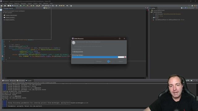Click the editor horizontal scrollbar
Image resolution: width=198 pixels, height=111 pixels.
75,78
